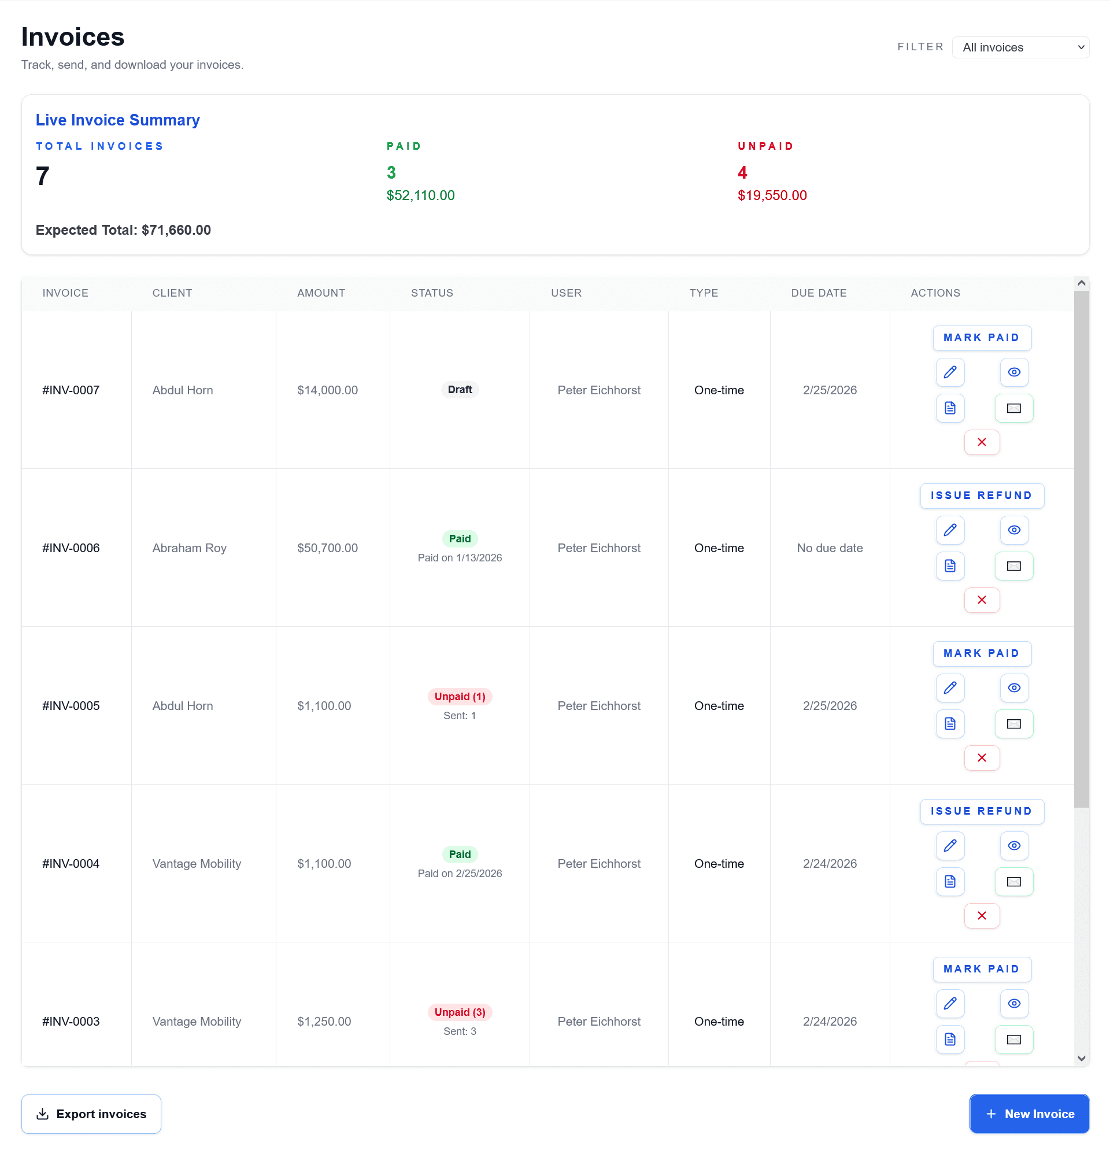Image resolution: width=1110 pixels, height=1154 pixels.
Task: Click the eye preview icon for #INV-0004
Action: pos(1014,846)
